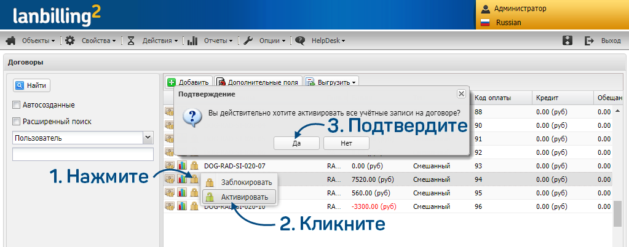The height and width of the screenshot is (247, 629).
Task: Open chart icon in row with 560.00 balance
Action: click(x=182, y=193)
